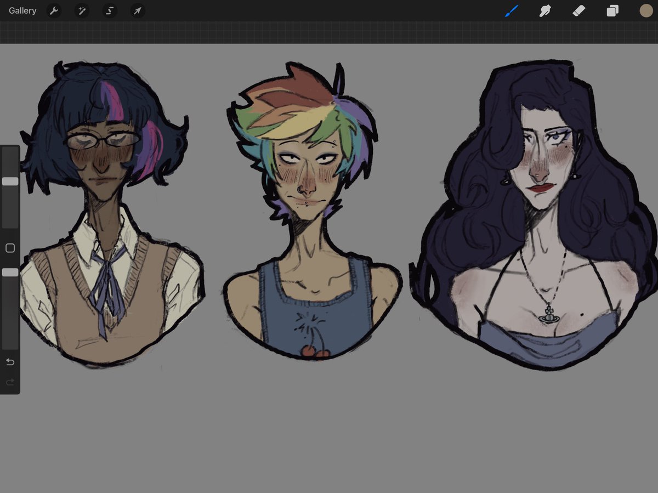Open the Layers panel

[x=612, y=10]
